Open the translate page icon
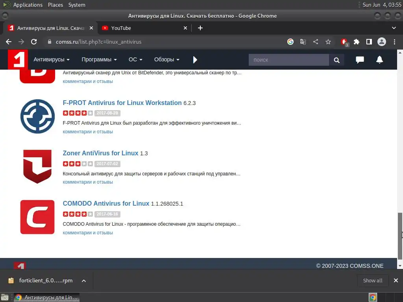 [303, 42]
